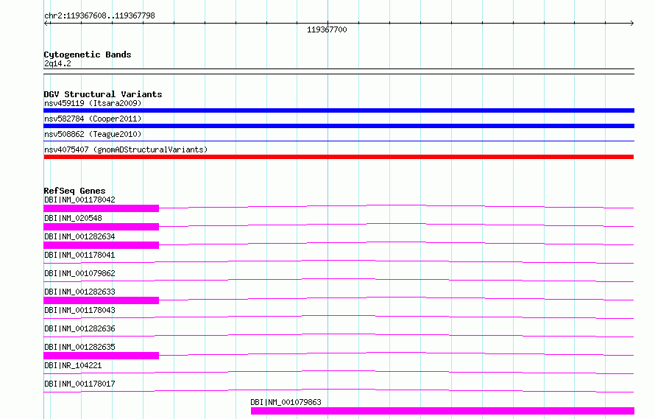
Task: Open transcript DBI|NM_001282634 label
Action: [x=79, y=236]
